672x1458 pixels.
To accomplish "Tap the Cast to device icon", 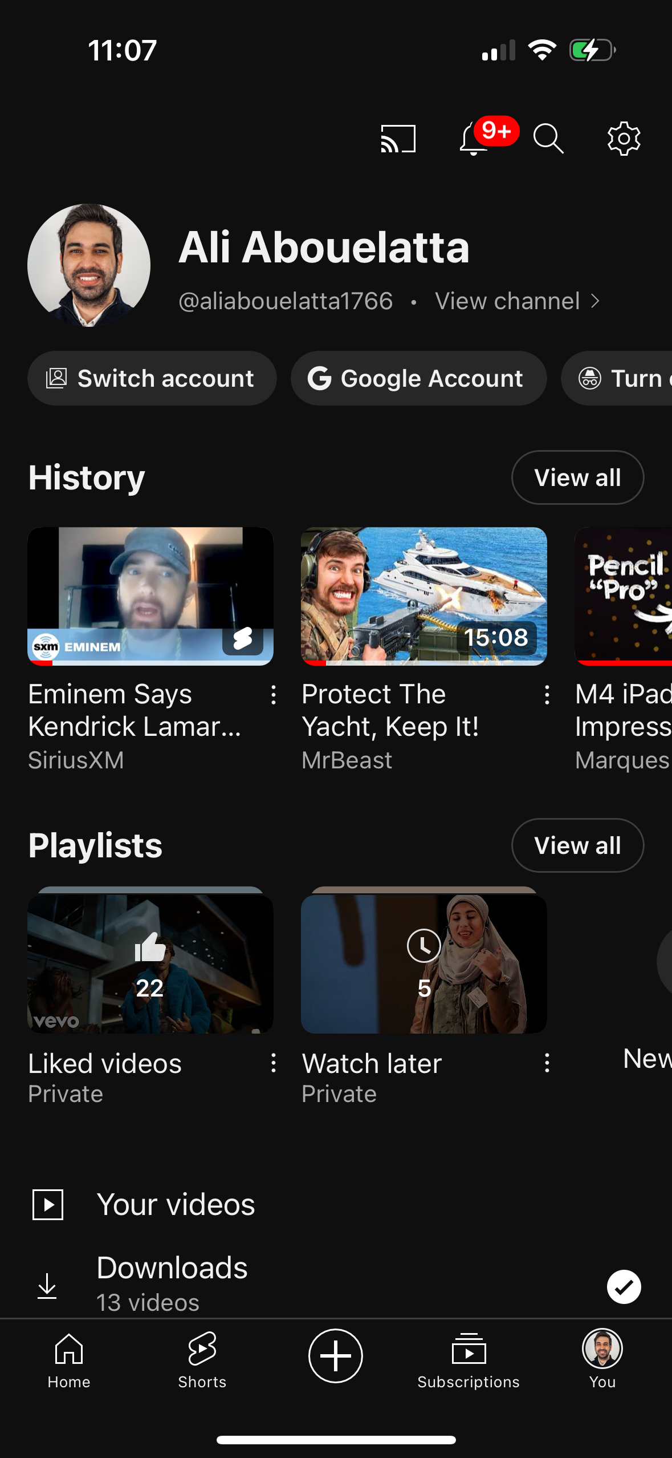I will tap(398, 139).
